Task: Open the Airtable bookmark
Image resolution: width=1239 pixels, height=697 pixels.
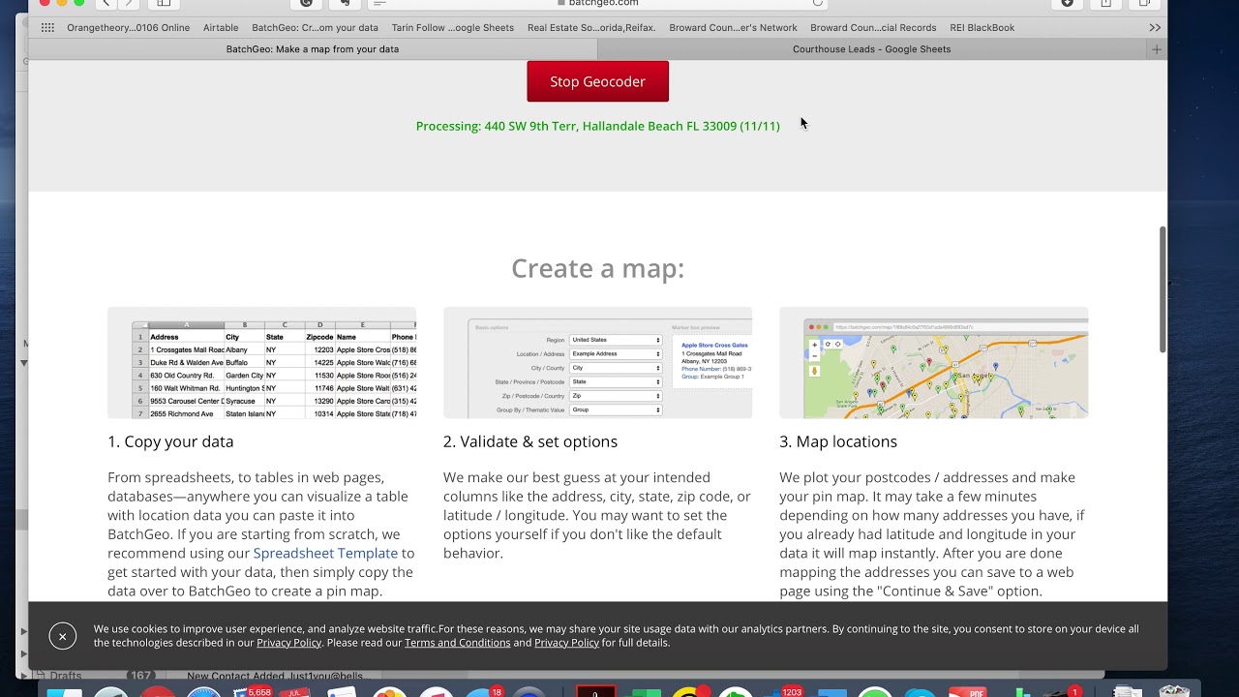Action: coord(221,28)
